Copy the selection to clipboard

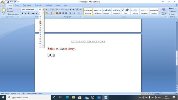pyautogui.click(x=10, y=11)
